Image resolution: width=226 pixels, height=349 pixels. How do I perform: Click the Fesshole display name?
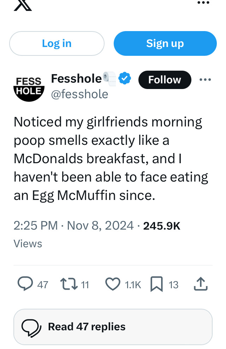pos(76,78)
